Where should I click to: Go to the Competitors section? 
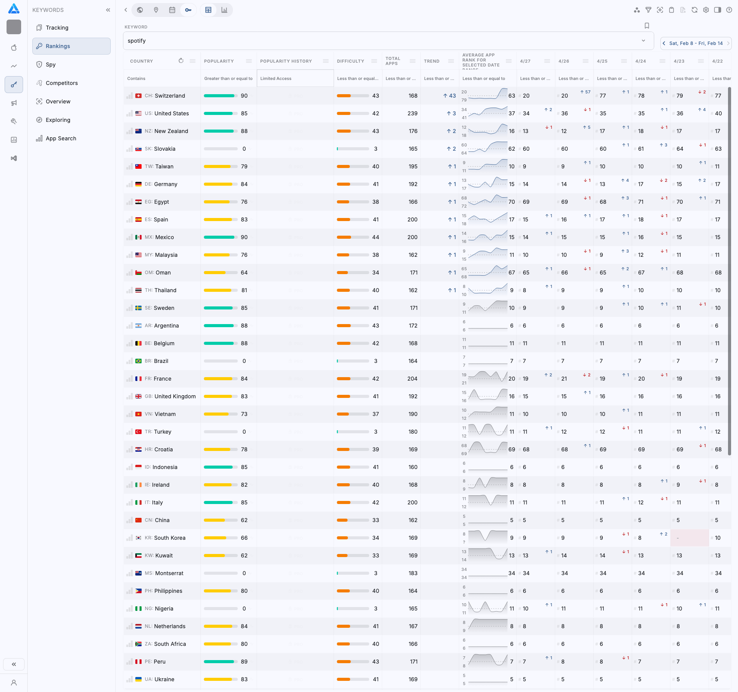click(61, 83)
